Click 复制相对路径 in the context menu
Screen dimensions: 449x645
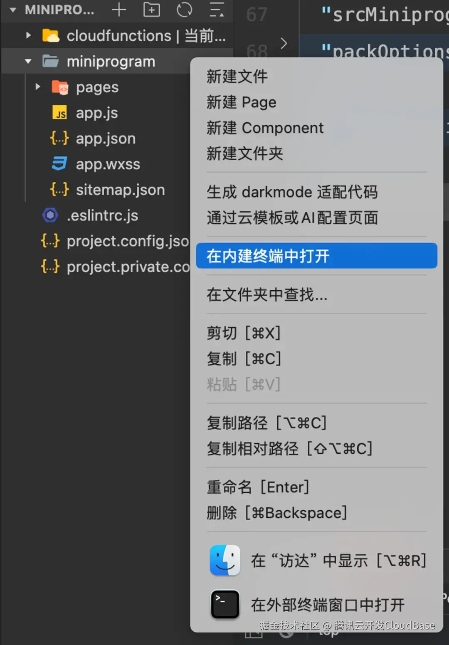click(x=289, y=449)
